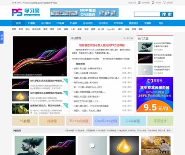This screenshot has height=155, width=185.
Task: Open the light-streak thumbnail in 热门文章
Action: click(x=145, y=59)
